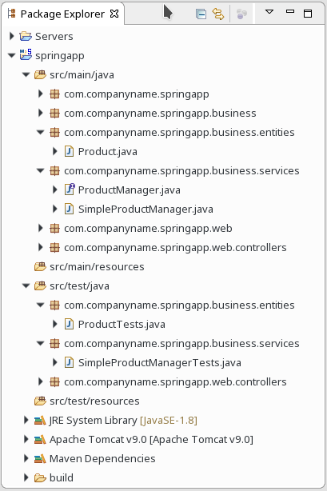This screenshot has width=327, height=491.
Task: Open the View Menu triangle dropdown
Action: tap(269, 12)
